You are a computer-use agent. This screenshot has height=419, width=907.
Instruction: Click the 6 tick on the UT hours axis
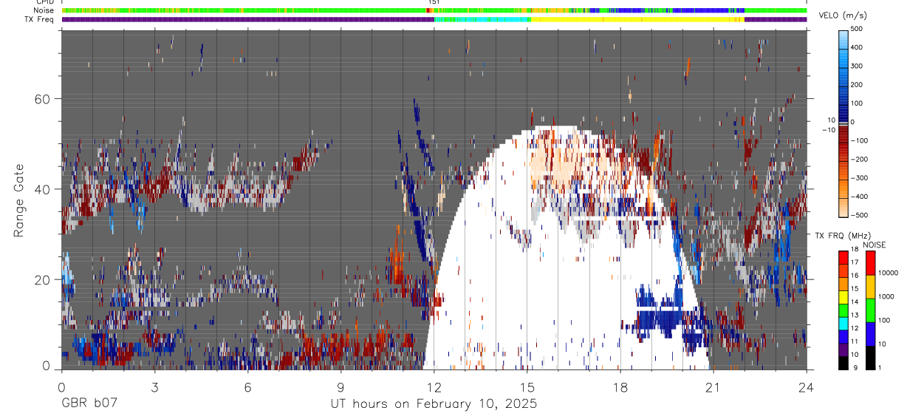pyautogui.click(x=247, y=386)
